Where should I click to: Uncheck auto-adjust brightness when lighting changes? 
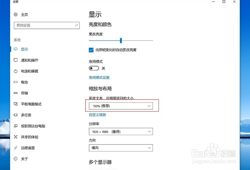(91, 50)
